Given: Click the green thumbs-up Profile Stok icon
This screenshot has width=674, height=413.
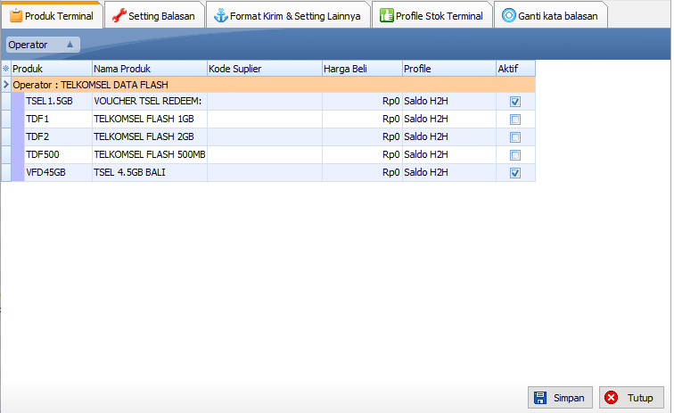Looking at the screenshot, I should point(386,15).
